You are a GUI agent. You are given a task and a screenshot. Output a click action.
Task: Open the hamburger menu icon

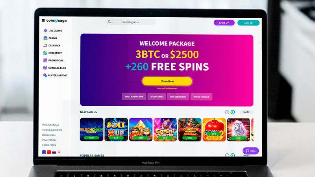pos(43,20)
